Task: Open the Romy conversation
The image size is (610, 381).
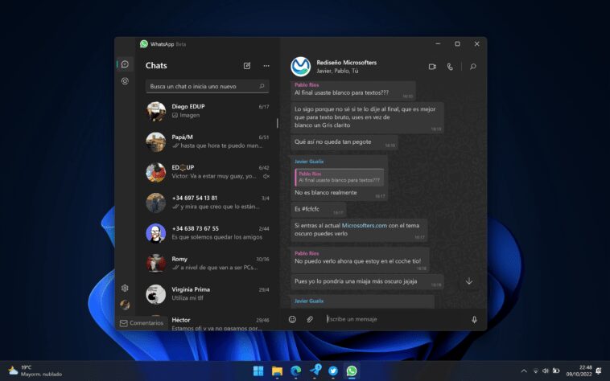Action: tap(207, 264)
